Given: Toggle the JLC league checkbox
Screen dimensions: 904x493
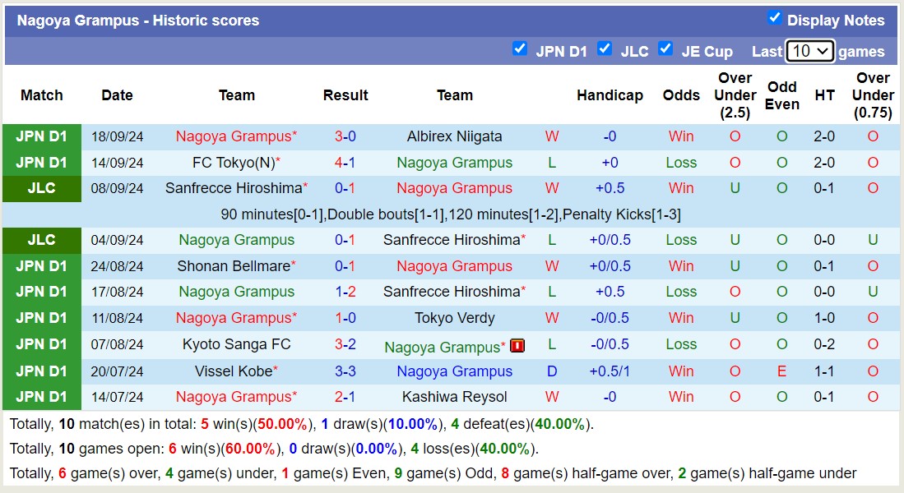Looking at the screenshot, I should pos(605,48).
